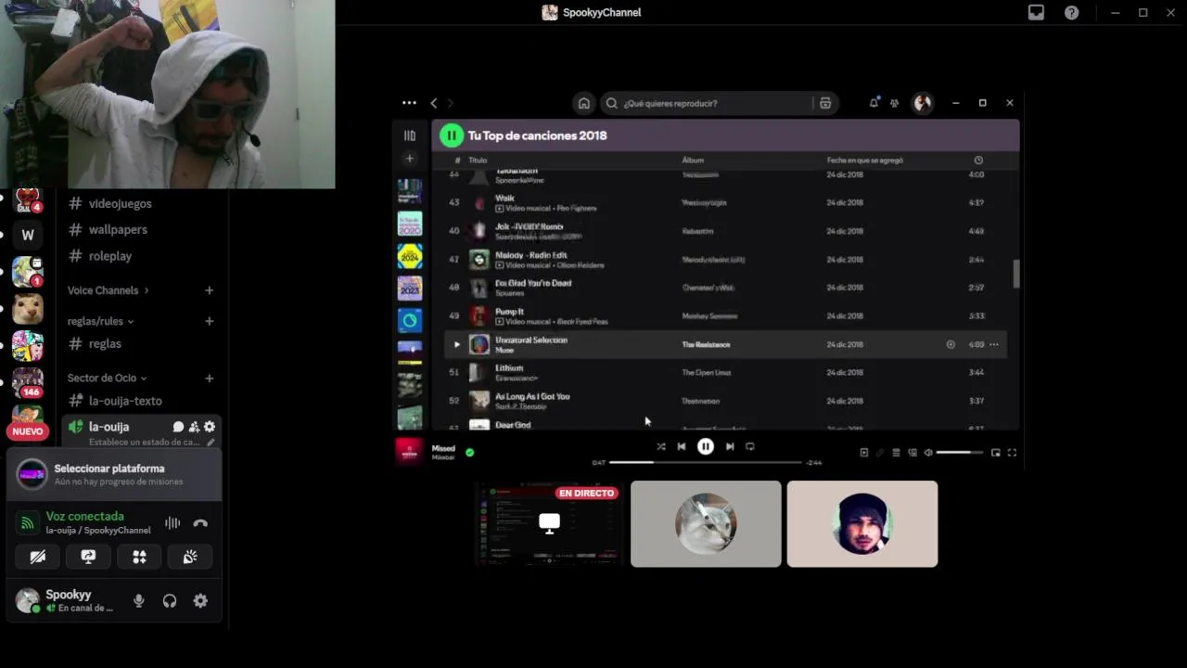The height and width of the screenshot is (668, 1187).
Task: Skip to next track
Action: coord(730,446)
